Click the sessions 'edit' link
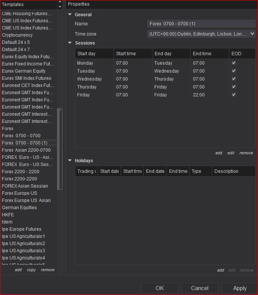Screen dimensions: 258x295 (x=231, y=153)
